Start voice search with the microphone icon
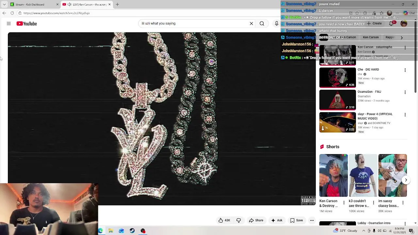The width and height of the screenshot is (418, 235). 277,23
